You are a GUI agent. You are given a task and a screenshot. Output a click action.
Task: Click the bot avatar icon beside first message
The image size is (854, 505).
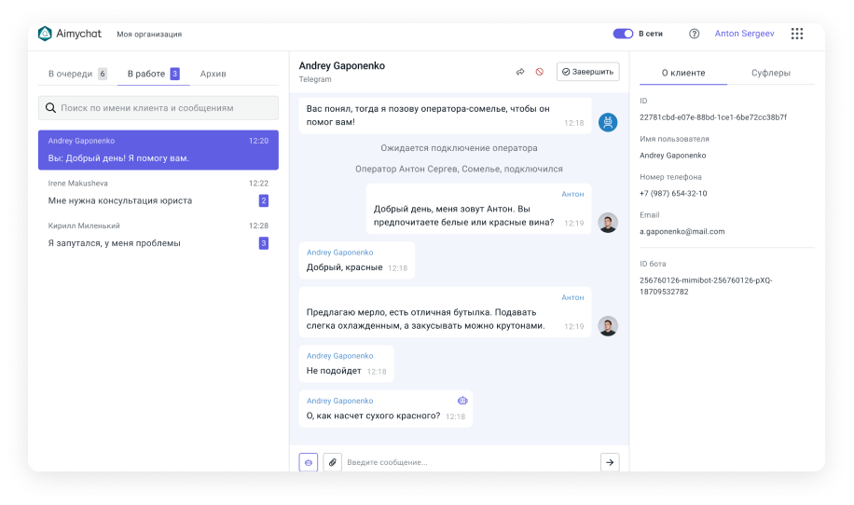coord(608,122)
